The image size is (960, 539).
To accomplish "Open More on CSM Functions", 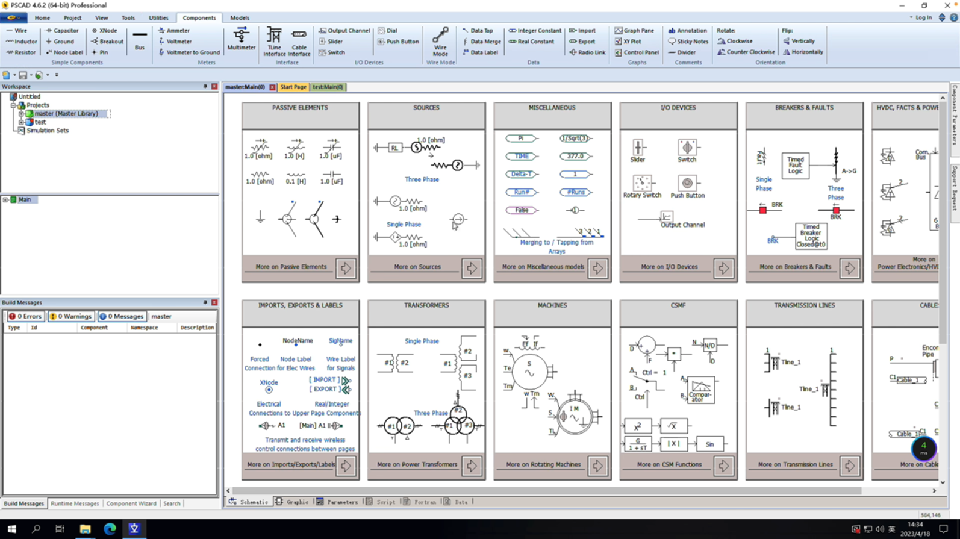I will (723, 465).
